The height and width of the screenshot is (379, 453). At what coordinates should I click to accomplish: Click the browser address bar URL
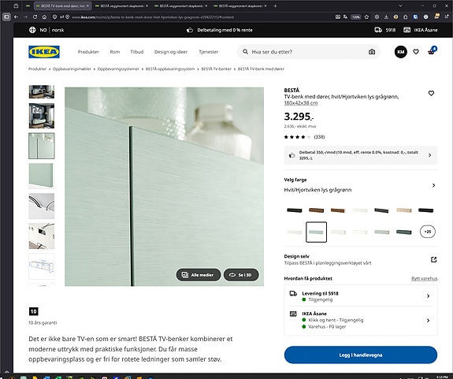coord(153,17)
